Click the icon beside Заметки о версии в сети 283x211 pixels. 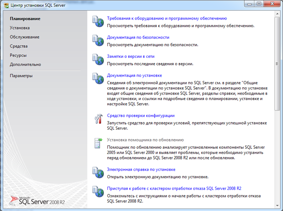pyautogui.click(x=98, y=59)
